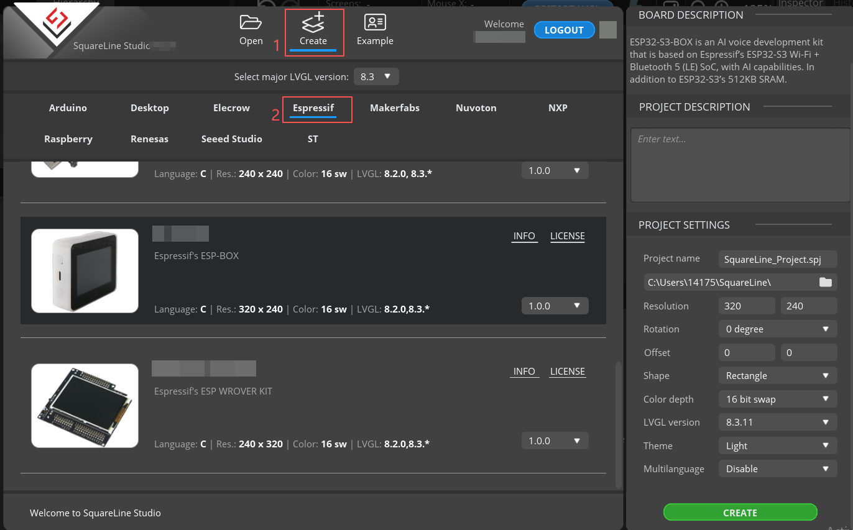
Task: Open the Shape dropdown set to Rectangle
Action: click(778, 375)
